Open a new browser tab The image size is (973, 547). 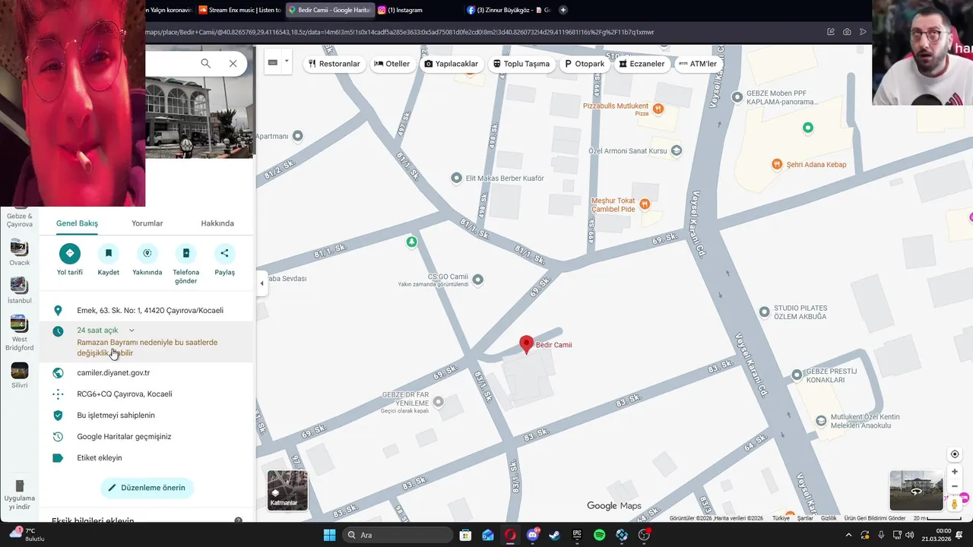click(x=563, y=10)
